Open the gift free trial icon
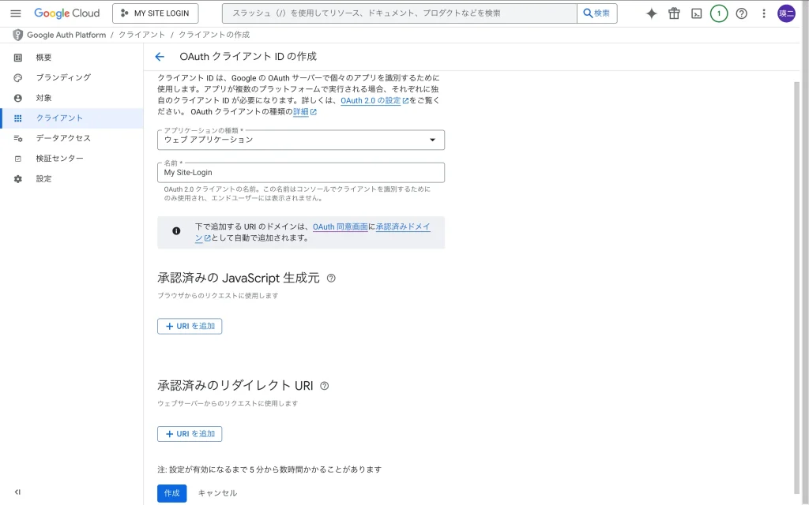 tap(674, 13)
